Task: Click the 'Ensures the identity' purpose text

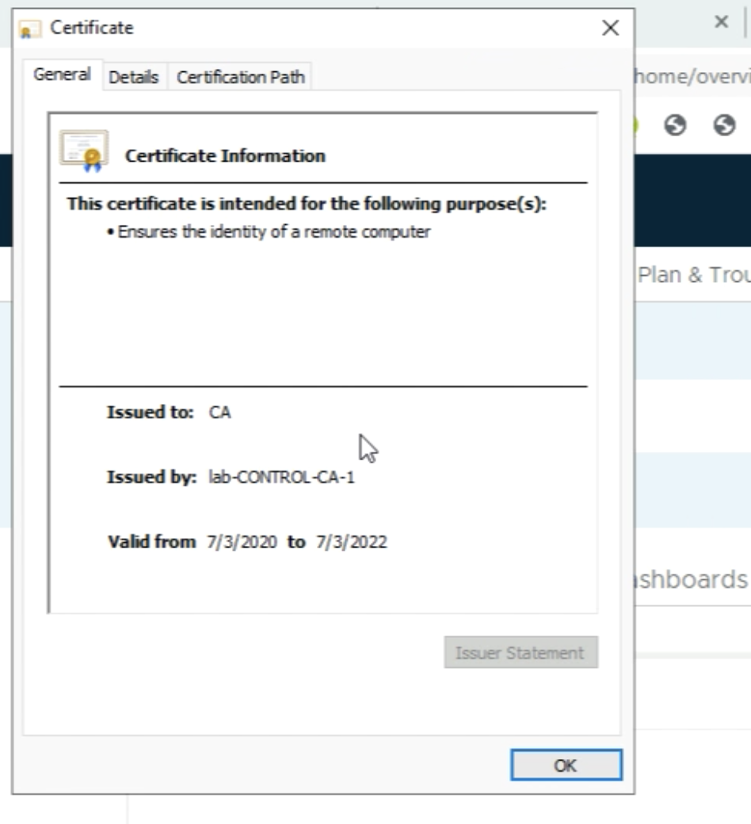Action: [x=273, y=232]
